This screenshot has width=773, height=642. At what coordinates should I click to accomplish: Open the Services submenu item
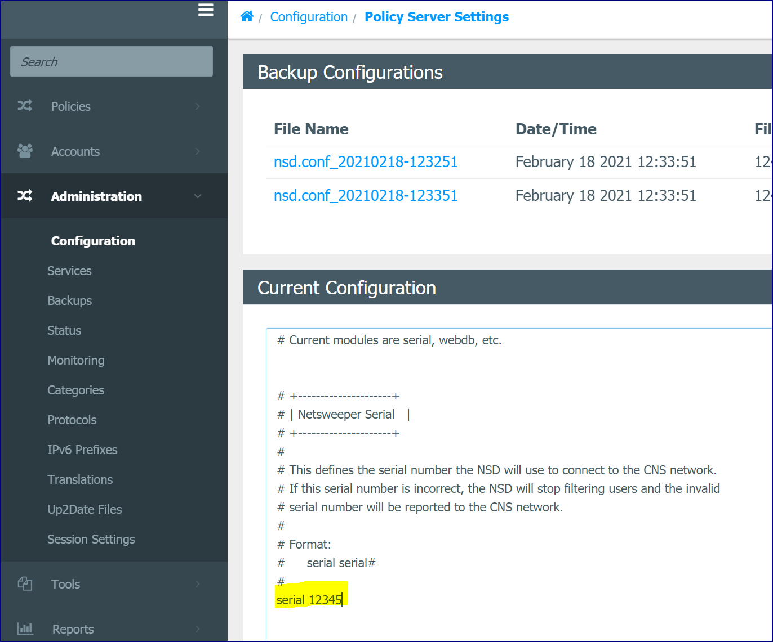tap(69, 271)
